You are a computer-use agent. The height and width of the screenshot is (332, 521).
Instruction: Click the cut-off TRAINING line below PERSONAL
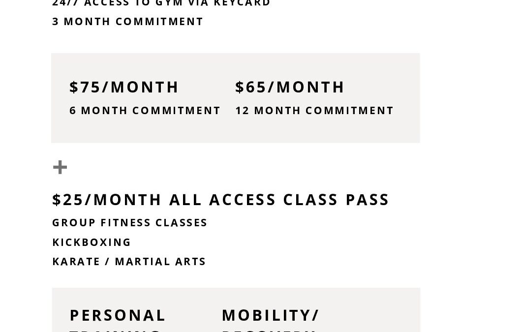(x=115, y=331)
